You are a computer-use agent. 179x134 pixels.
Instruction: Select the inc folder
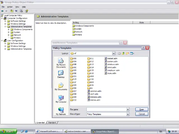pyautogui.click(x=90, y=88)
